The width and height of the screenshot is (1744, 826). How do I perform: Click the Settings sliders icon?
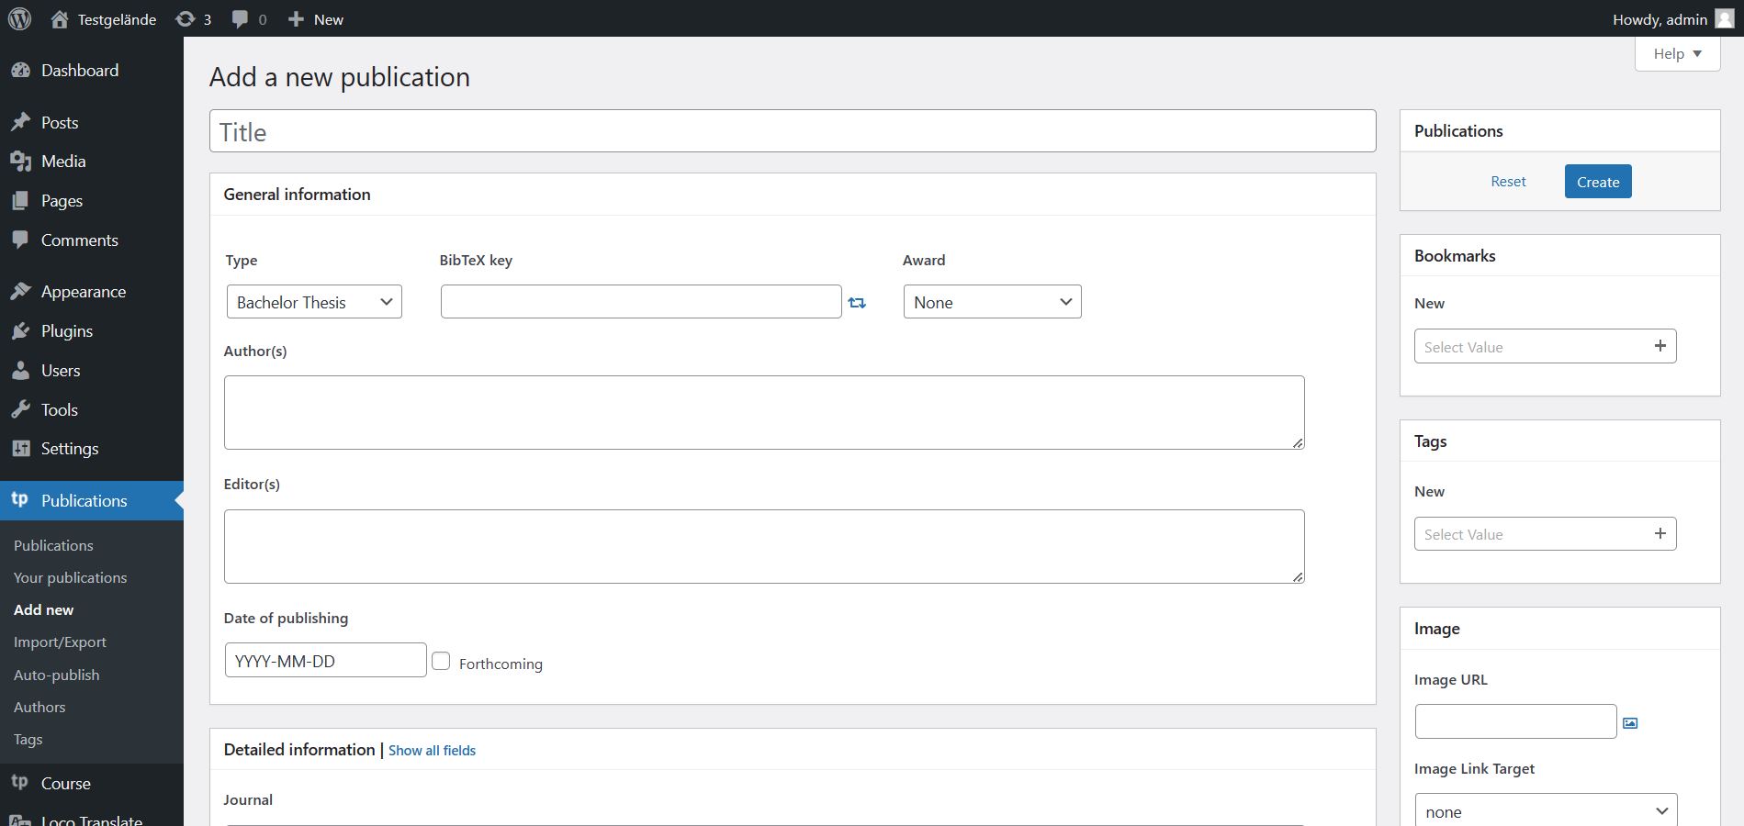tap(20, 449)
